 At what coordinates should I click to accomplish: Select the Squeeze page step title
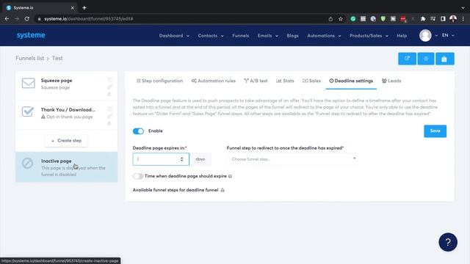click(57, 81)
